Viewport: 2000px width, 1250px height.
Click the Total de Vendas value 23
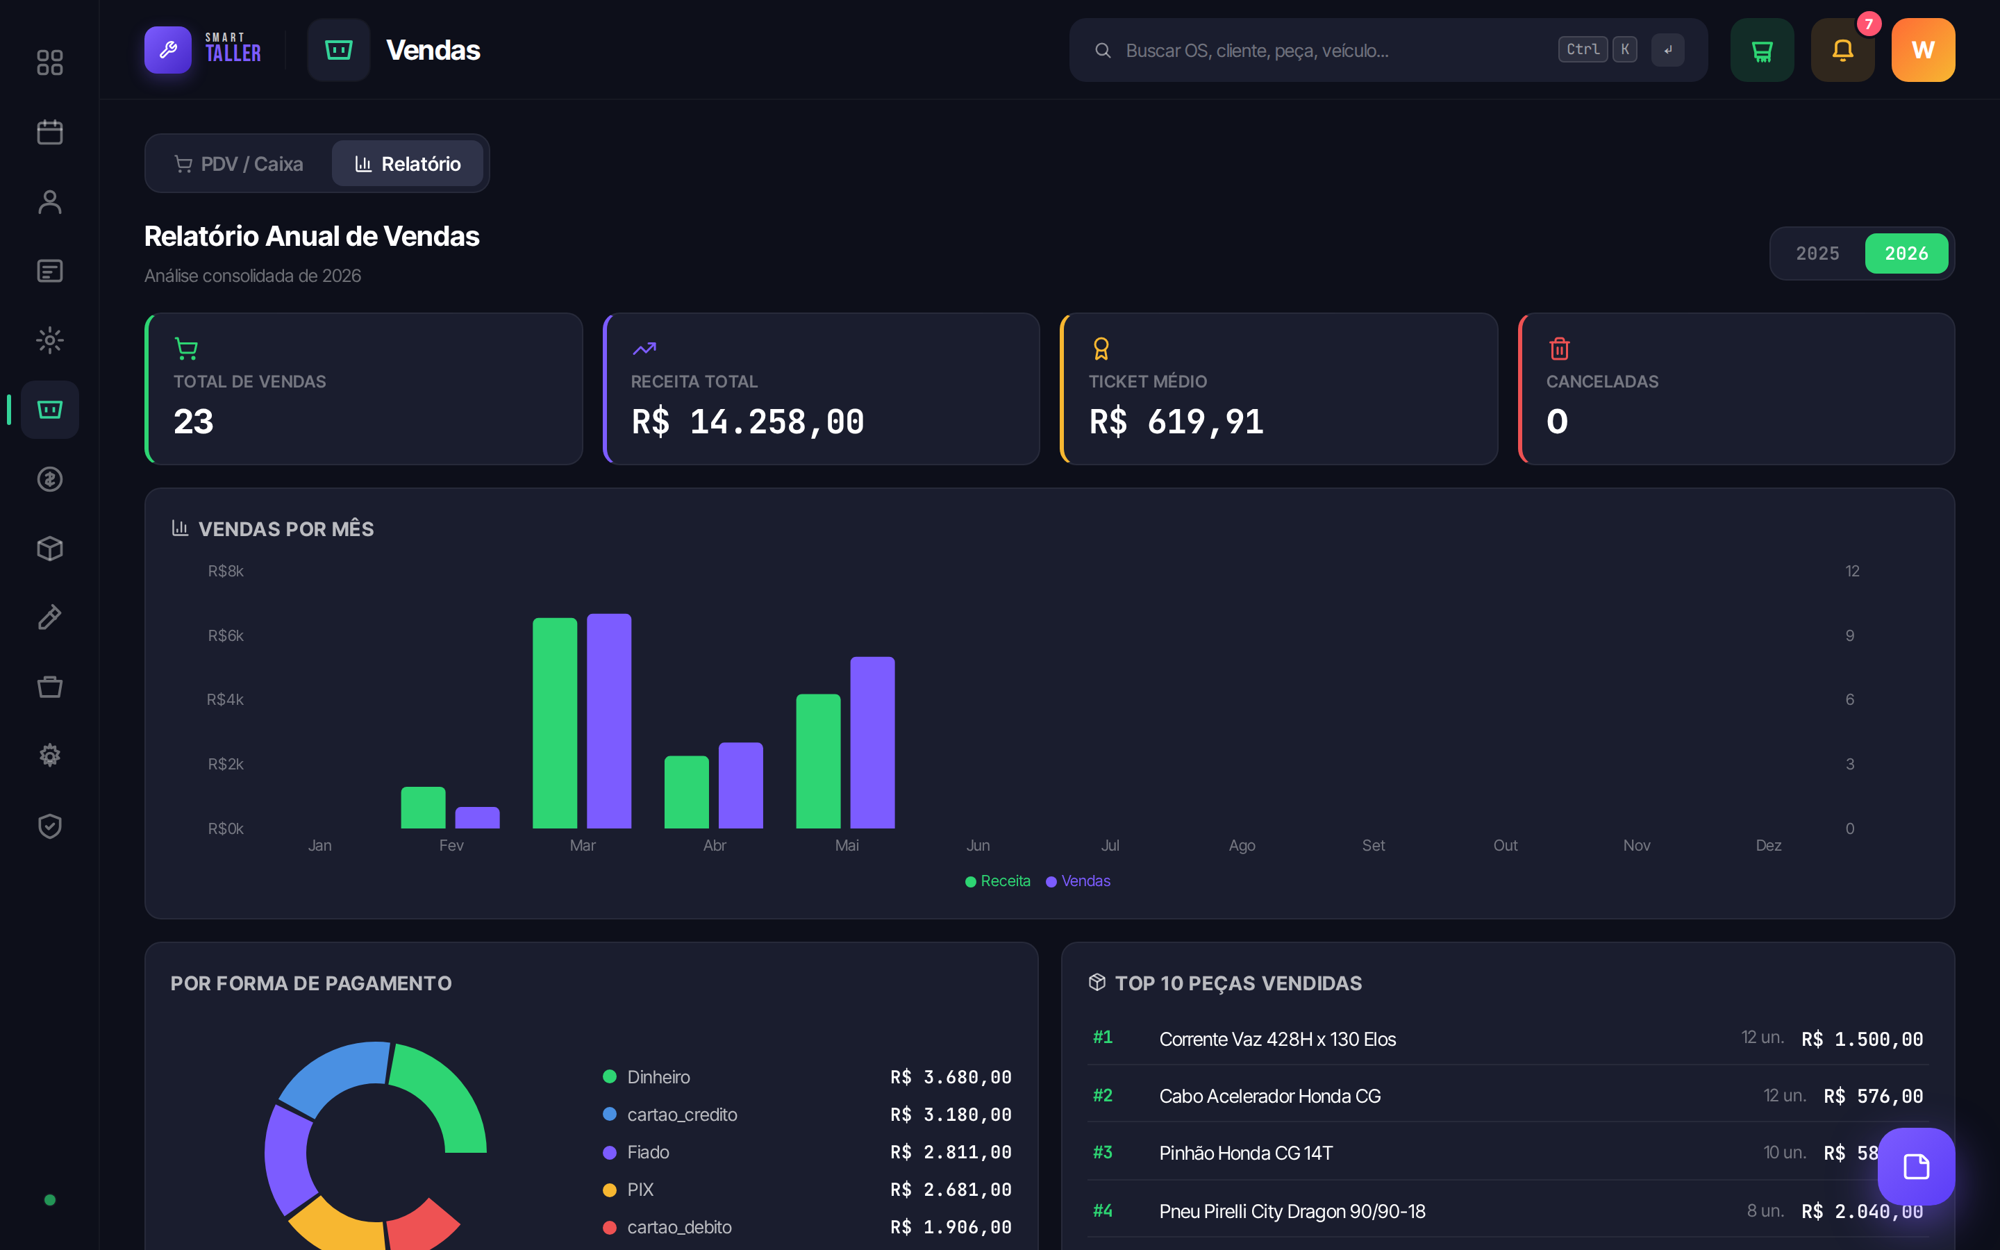coord(193,422)
